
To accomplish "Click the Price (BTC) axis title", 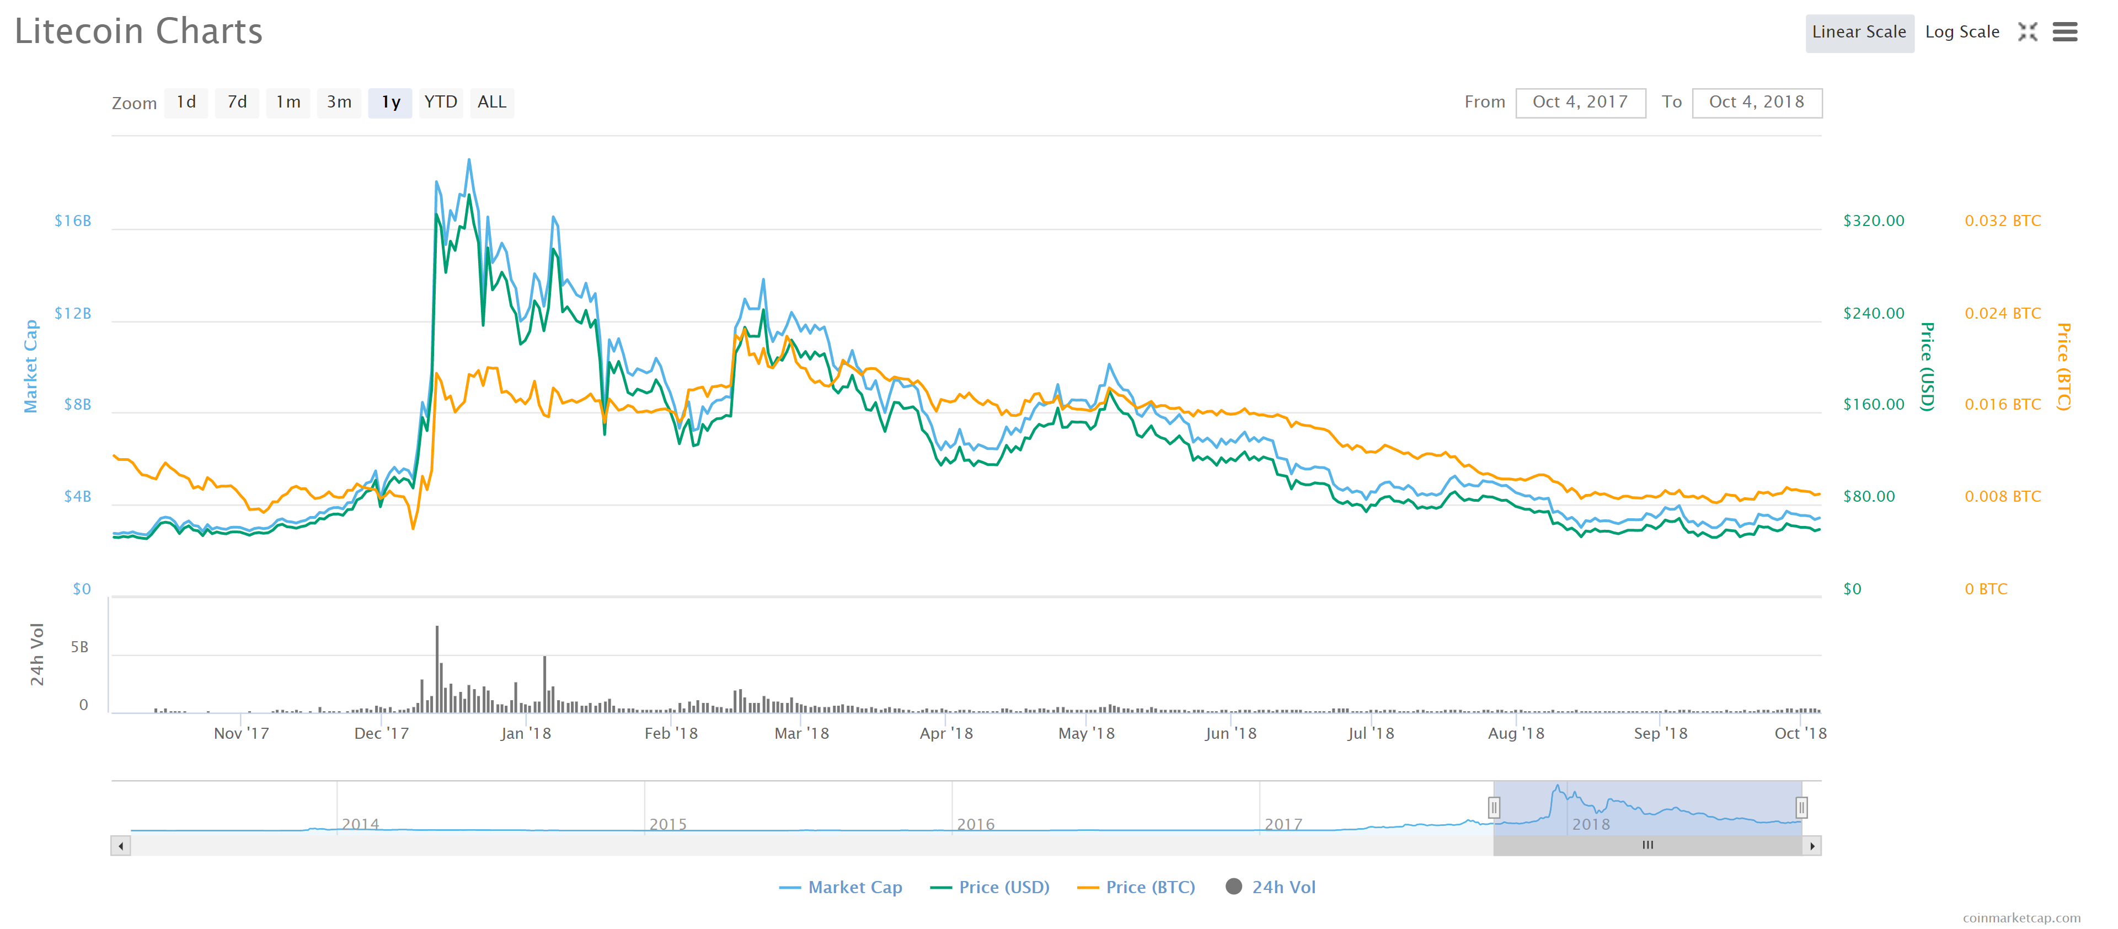I will (x=2063, y=367).
